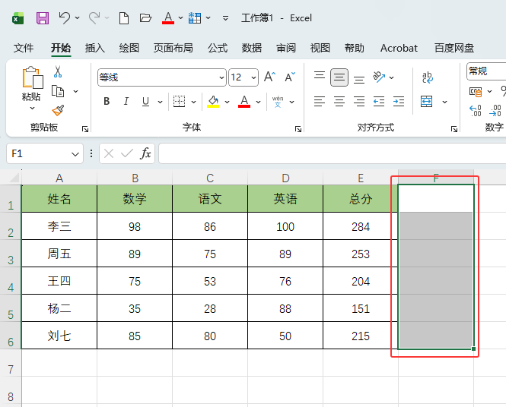Viewport: 506px width, 407px height.
Task: Click the Save icon in title bar
Action: (43, 18)
